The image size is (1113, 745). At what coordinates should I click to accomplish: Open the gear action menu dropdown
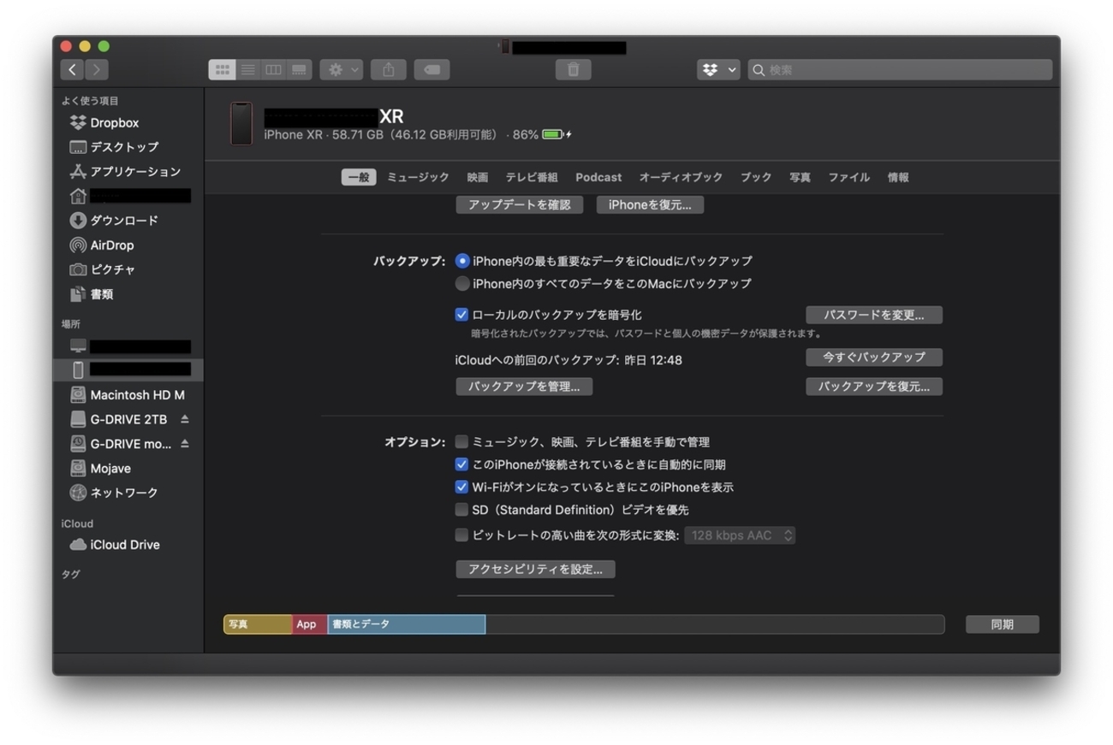pos(341,70)
